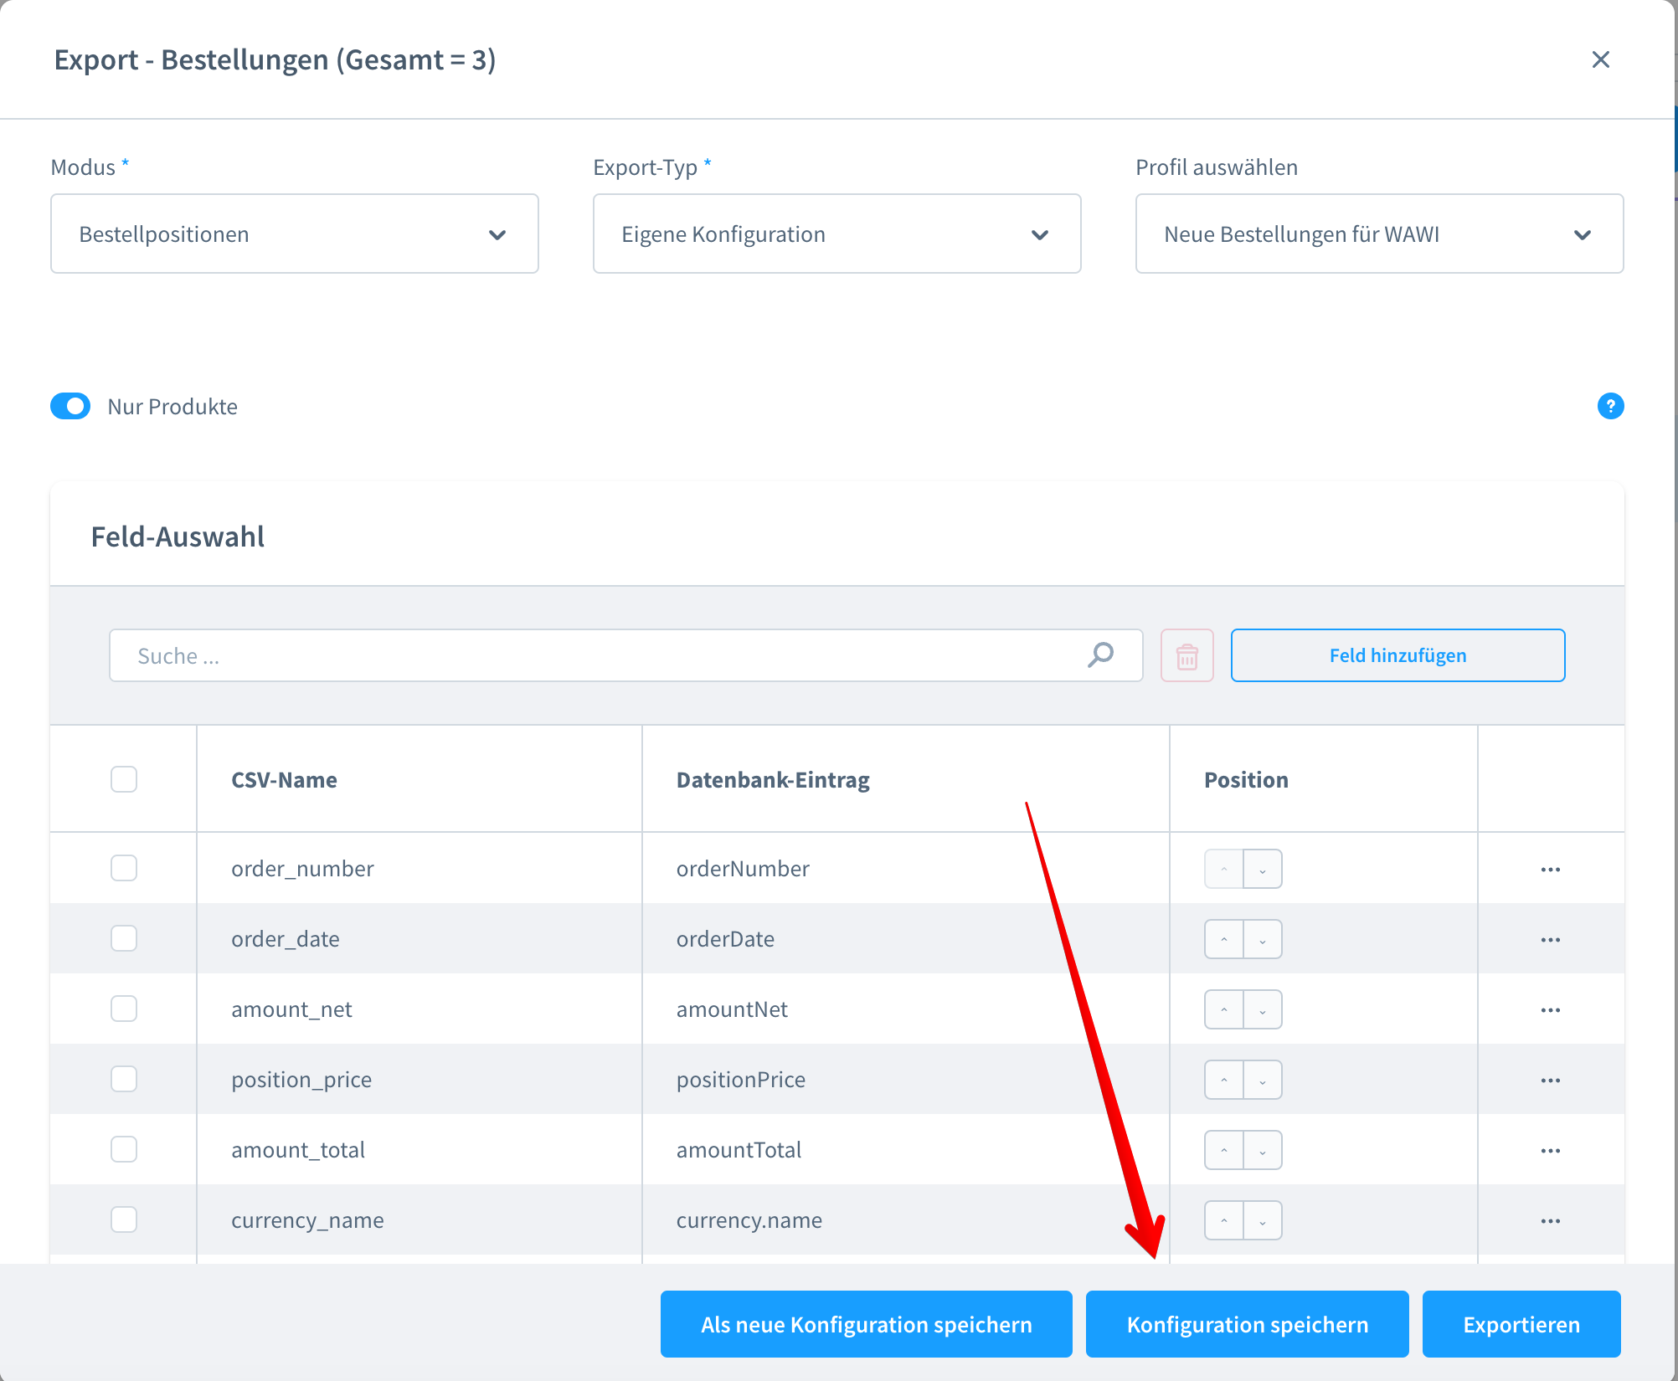Open three-dot menu for position_price row
Image resolution: width=1678 pixels, height=1381 pixels.
(x=1550, y=1081)
